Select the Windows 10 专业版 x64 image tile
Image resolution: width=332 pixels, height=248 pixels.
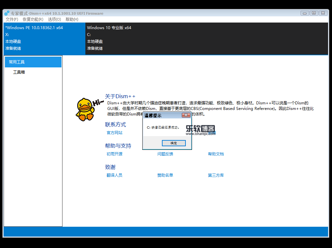coord(206,38)
